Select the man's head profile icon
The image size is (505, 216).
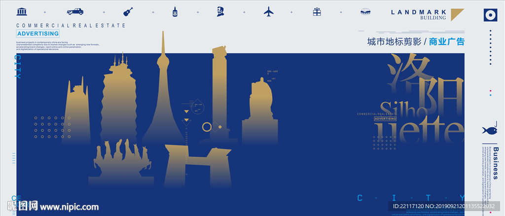pos(220,11)
